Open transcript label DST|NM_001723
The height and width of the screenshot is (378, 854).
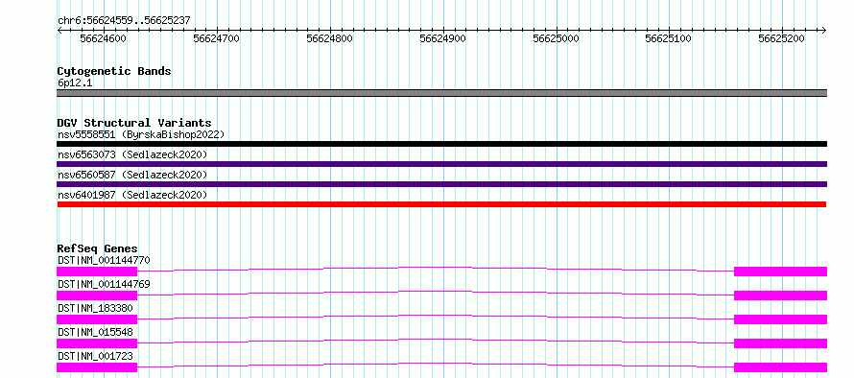tap(95, 356)
